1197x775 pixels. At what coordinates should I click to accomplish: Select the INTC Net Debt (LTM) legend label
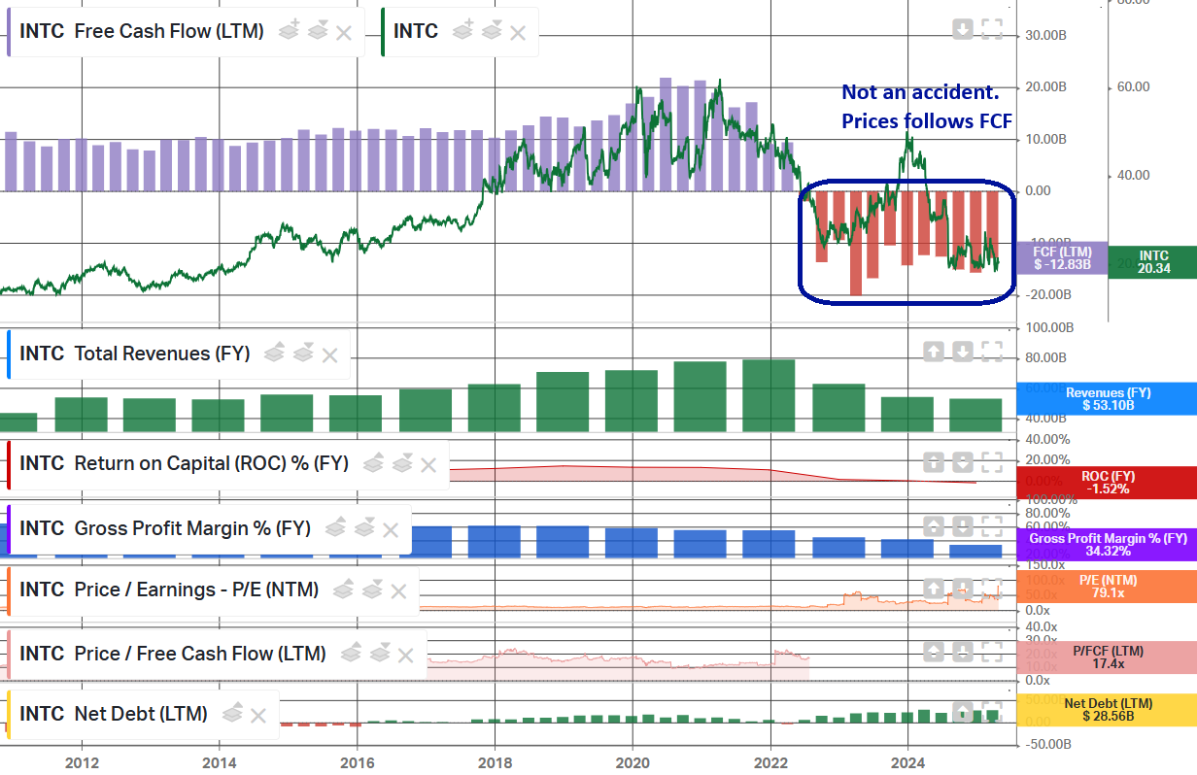[114, 714]
